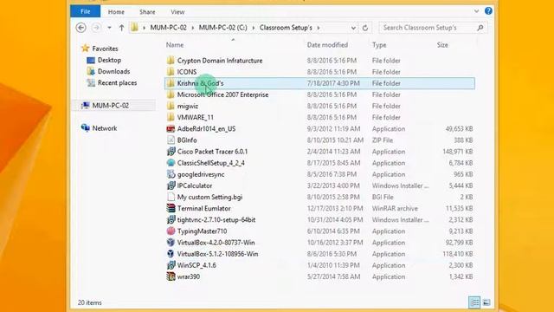Sort by Date modified column header
The height and width of the screenshot is (312, 554).
click(327, 45)
